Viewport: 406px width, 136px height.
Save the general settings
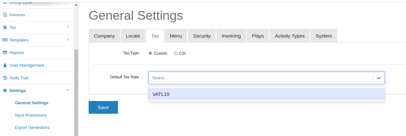[103, 108]
